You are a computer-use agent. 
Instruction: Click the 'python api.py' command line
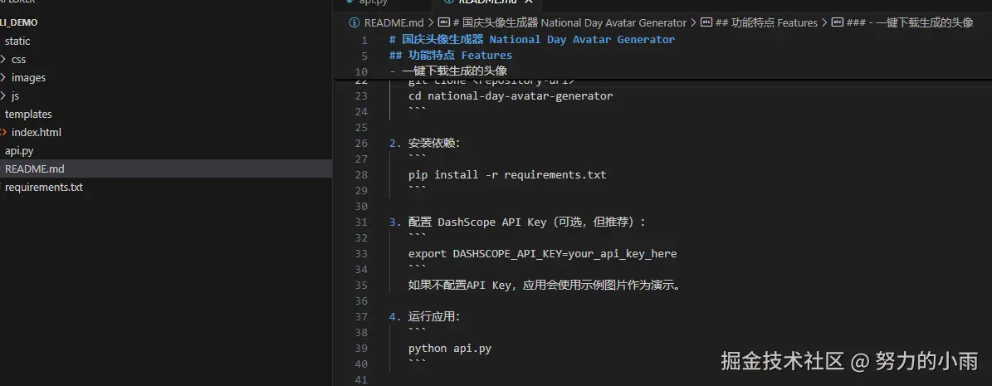click(x=450, y=348)
